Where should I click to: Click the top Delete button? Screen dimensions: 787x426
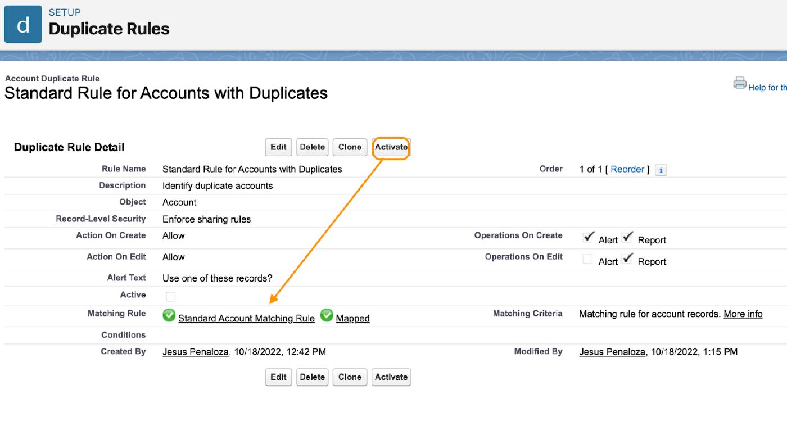[x=312, y=147]
